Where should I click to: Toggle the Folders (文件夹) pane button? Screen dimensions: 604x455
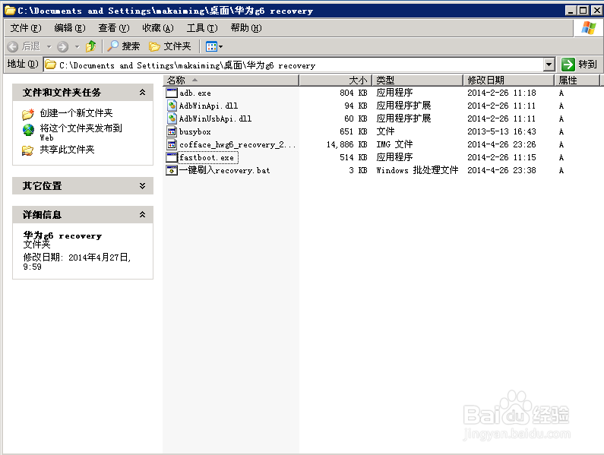click(170, 46)
